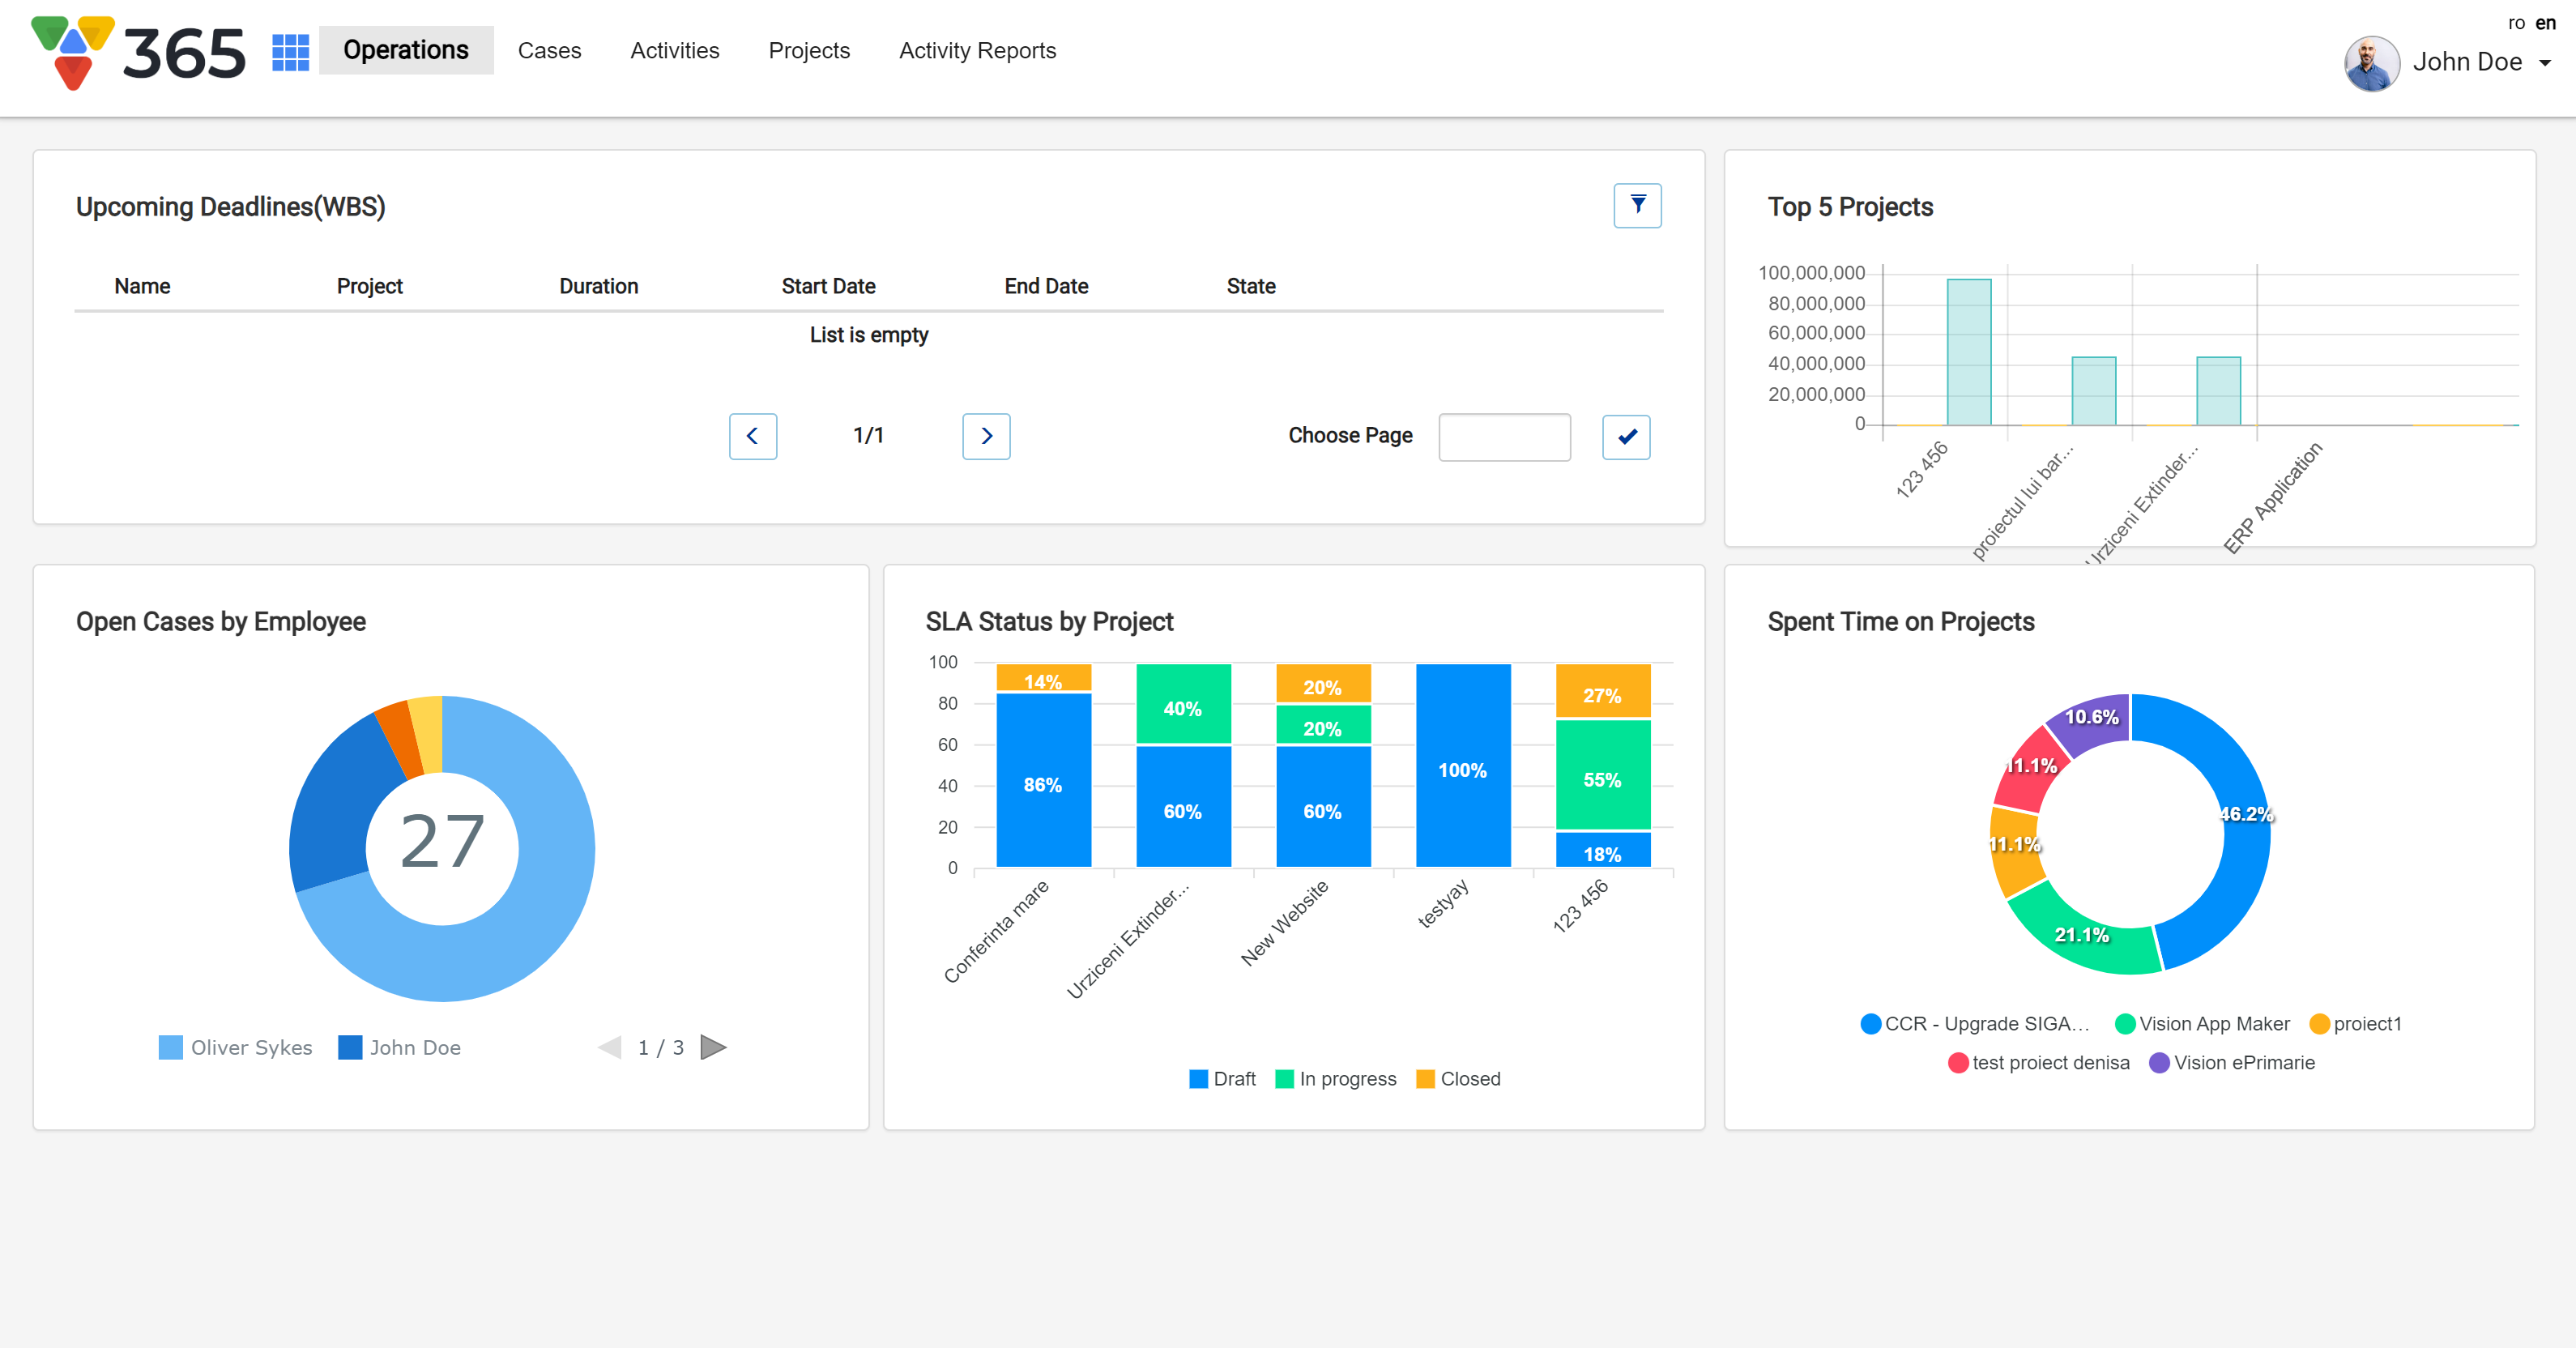Screen dimensions: 2576x1348
Task: Toggle Draft series in SLA chart legend
Action: click(1222, 1079)
